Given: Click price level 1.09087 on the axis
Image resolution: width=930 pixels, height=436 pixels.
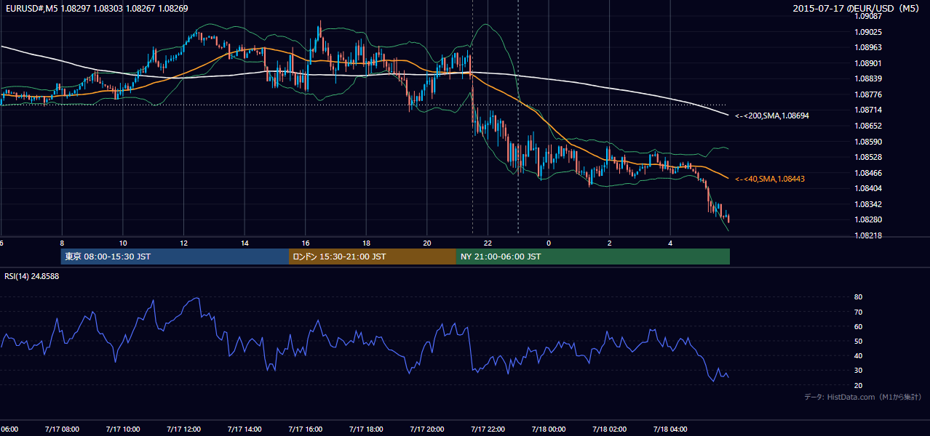Looking at the screenshot, I should click(x=869, y=16).
